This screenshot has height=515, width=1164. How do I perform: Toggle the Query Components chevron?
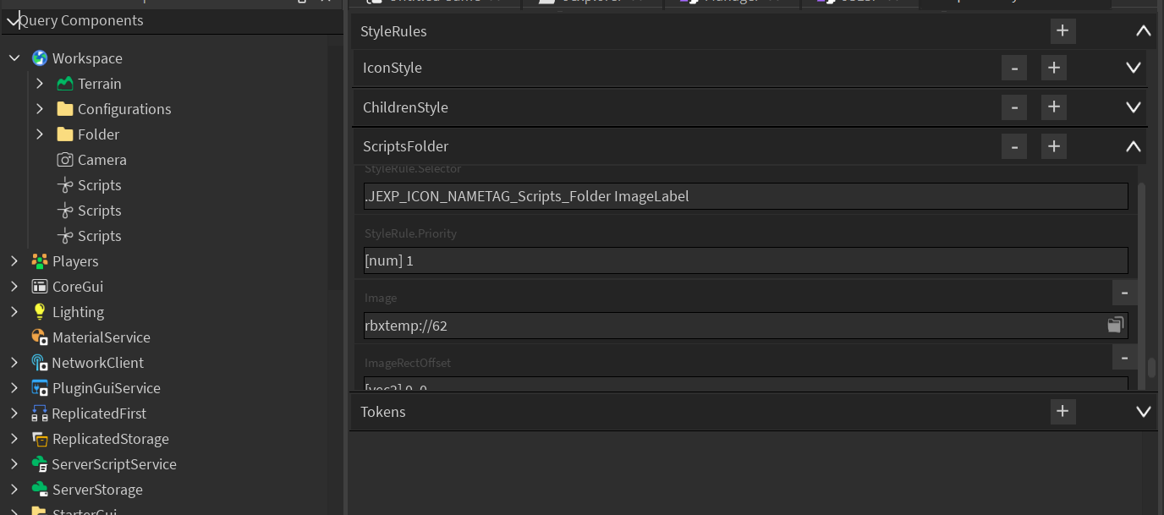click(x=13, y=21)
